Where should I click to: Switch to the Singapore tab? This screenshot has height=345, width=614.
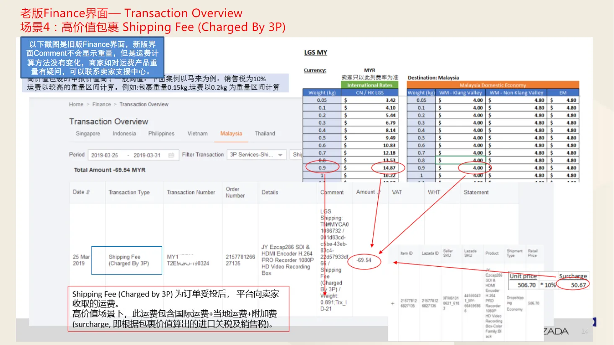tap(88, 133)
